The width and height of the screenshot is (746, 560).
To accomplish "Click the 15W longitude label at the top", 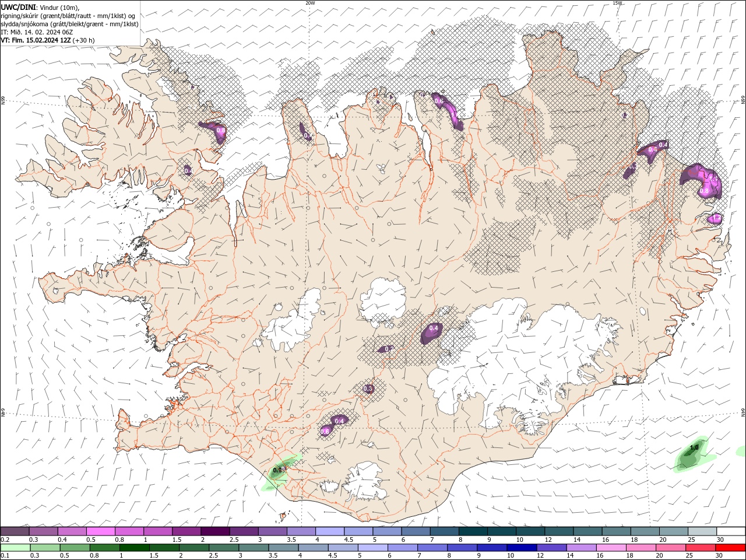I will pyautogui.click(x=618, y=3).
